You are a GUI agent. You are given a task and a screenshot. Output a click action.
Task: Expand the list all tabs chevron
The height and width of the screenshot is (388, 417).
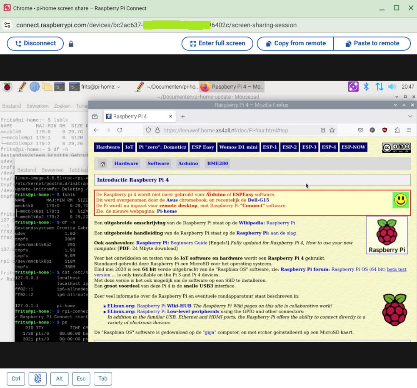click(x=410, y=117)
